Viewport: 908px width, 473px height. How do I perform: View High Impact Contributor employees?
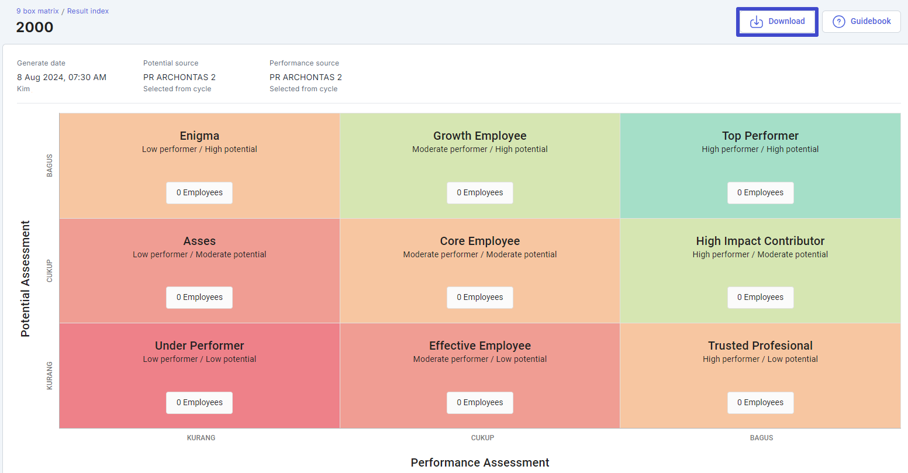tap(761, 298)
